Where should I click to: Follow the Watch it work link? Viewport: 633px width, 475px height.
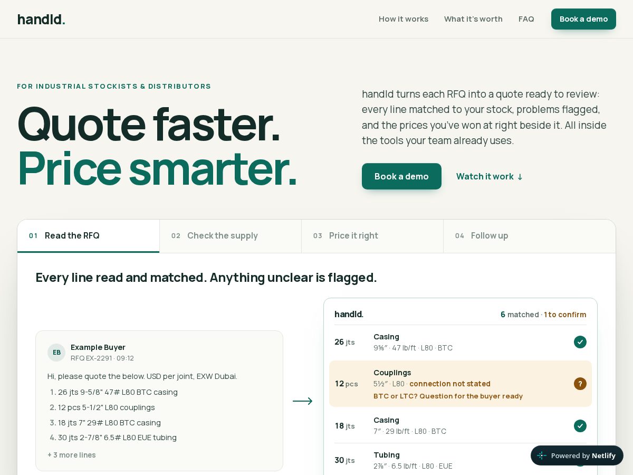click(490, 176)
